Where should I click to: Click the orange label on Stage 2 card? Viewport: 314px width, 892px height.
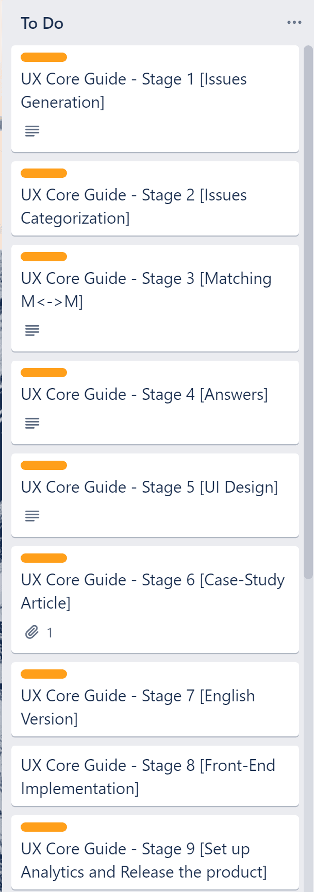pyautogui.click(x=44, y=173)
